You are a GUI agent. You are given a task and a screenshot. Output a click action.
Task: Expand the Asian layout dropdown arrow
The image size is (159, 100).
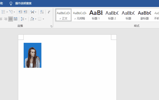coord(36,12)
